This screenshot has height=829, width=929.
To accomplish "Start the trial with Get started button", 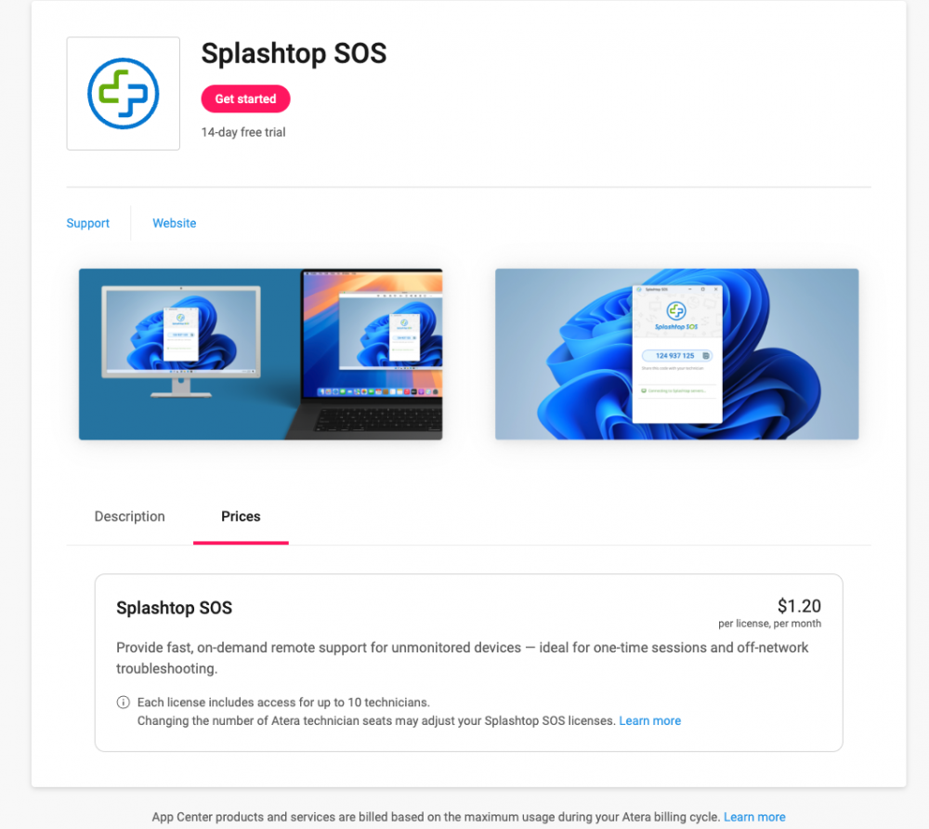I will pos(246,99).
